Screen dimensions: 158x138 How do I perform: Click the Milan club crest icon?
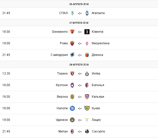click(73, 131)
